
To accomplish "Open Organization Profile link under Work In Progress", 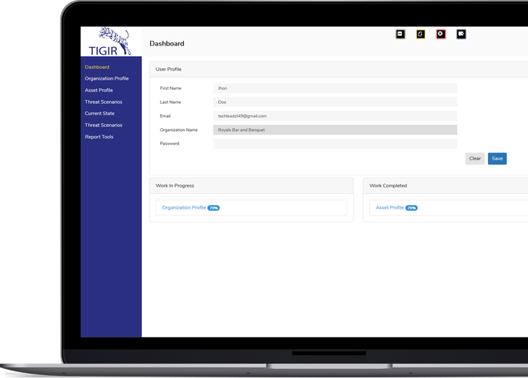I will tap(184, 208).
